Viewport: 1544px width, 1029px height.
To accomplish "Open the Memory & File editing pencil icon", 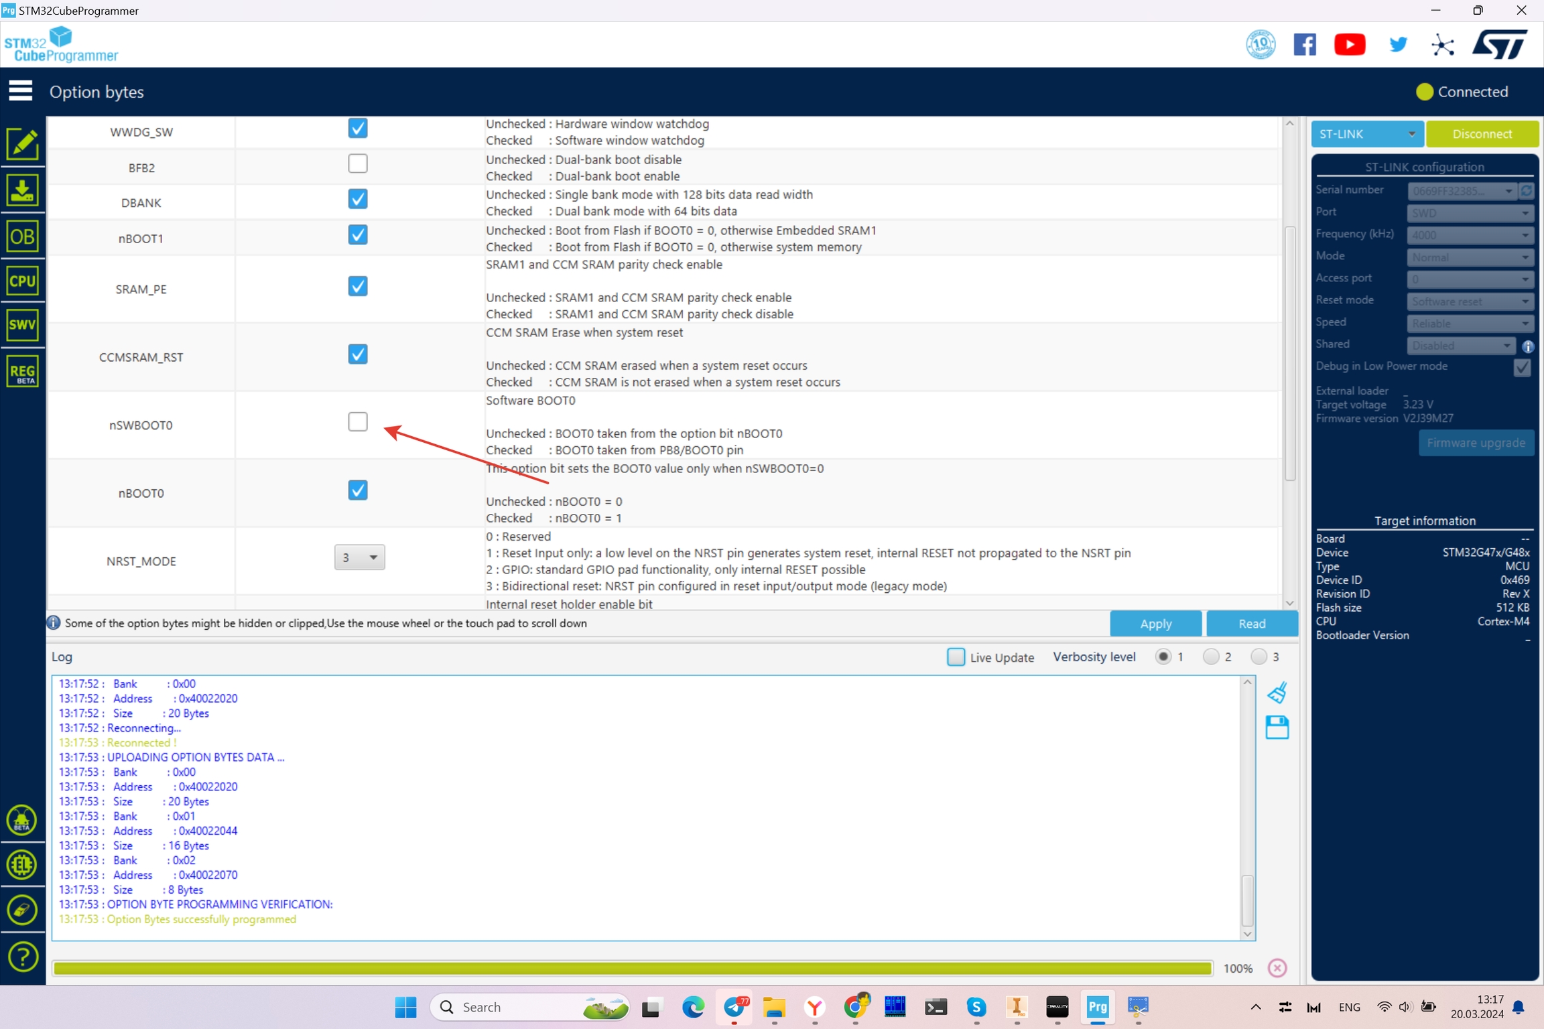I will click(x=23, y=144).
